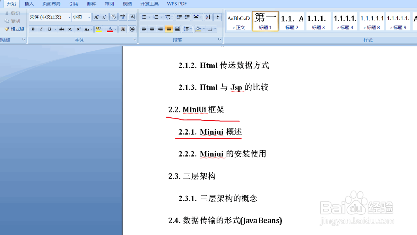The width and height of the screenshot is (417, 235).
Task: Toggle Underline formatting
Action: 50,29
